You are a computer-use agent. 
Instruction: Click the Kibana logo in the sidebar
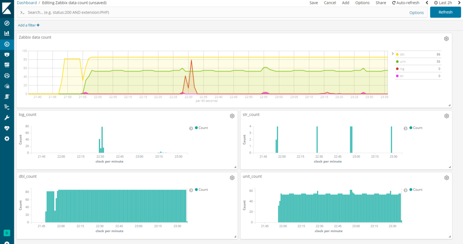point(7,8)
